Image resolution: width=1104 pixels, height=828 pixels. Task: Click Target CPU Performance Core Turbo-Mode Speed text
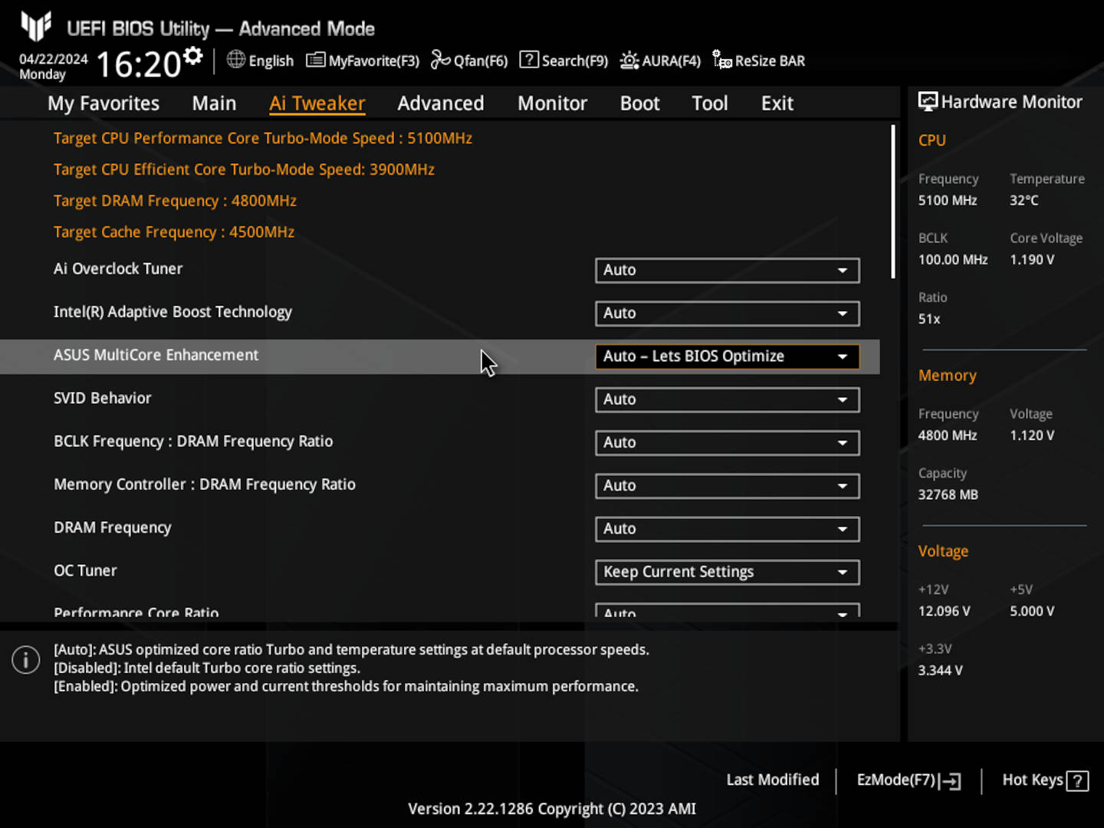(x=263, y=139)
